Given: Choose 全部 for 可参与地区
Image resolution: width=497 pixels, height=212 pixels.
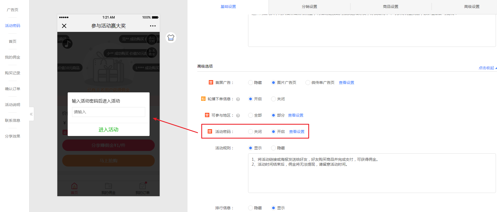Looking at the screenshot, I should [x=250, y=115].
